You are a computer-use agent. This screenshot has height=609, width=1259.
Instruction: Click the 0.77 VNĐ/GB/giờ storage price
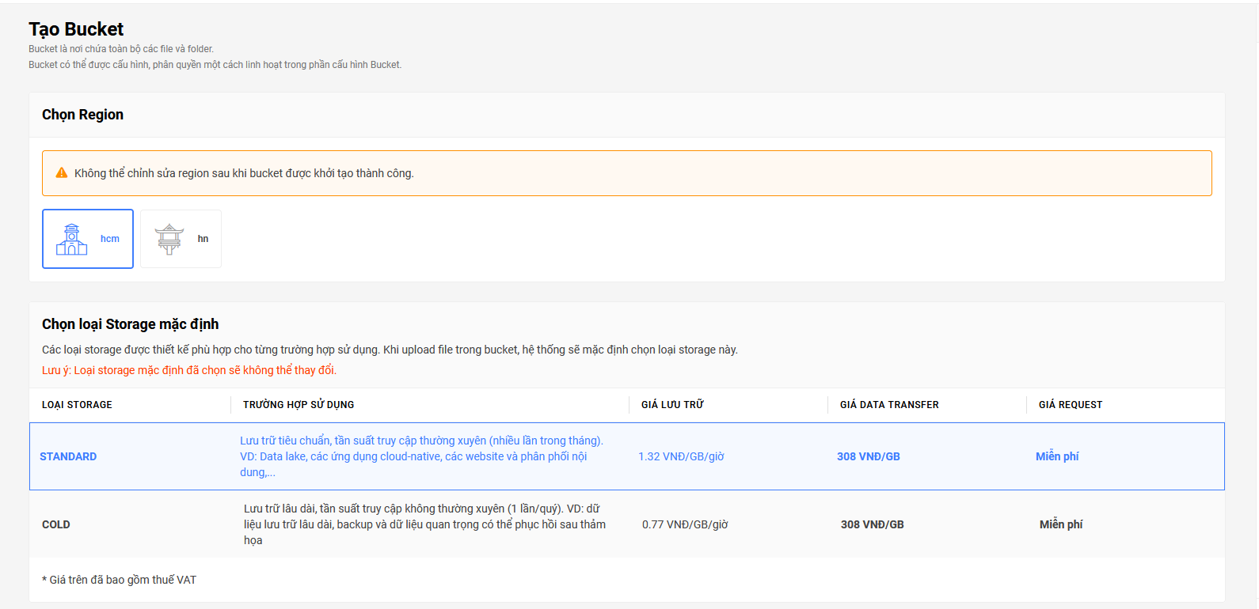coord(685,524)
